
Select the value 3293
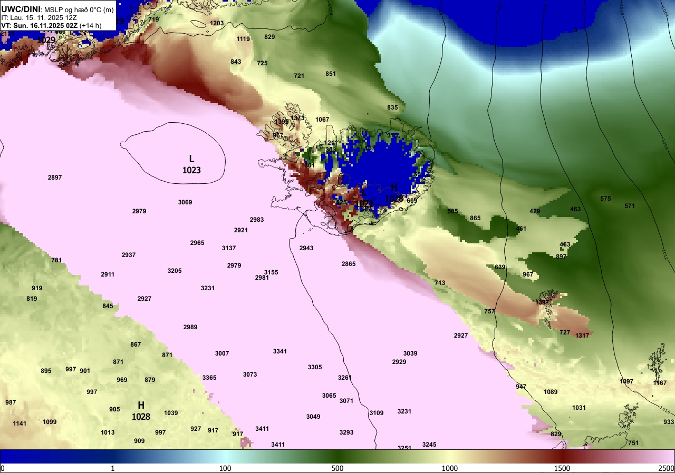tap(346, 432)
